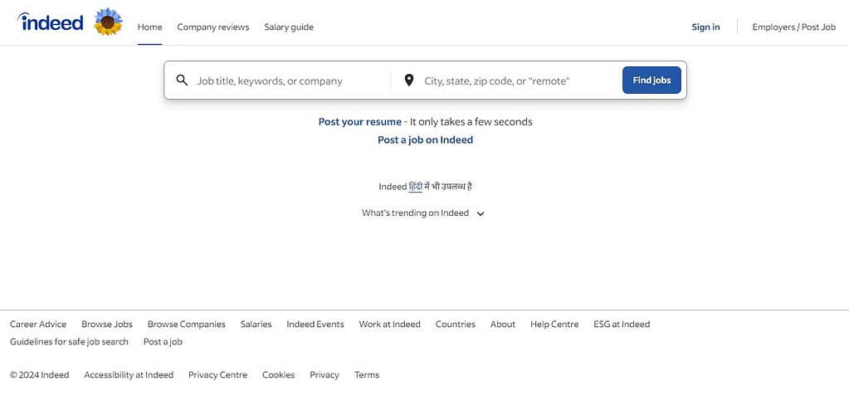Open Cookies footer link

tap(278, 375)
